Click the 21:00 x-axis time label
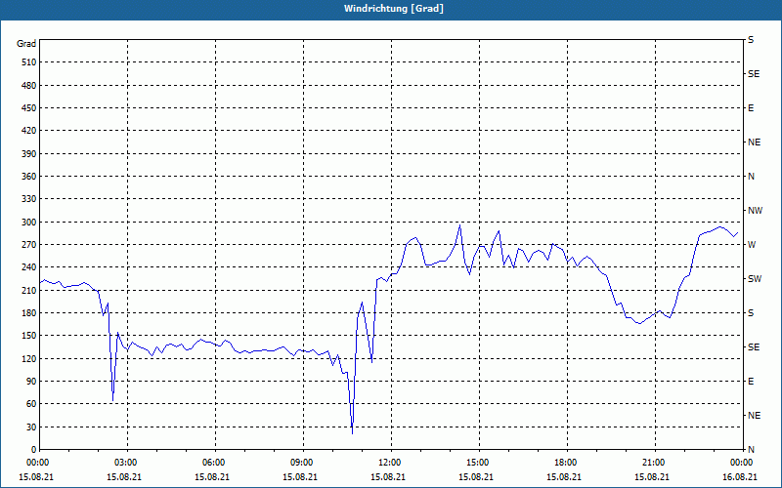This screenshot has height=488, width=782. 654,463
